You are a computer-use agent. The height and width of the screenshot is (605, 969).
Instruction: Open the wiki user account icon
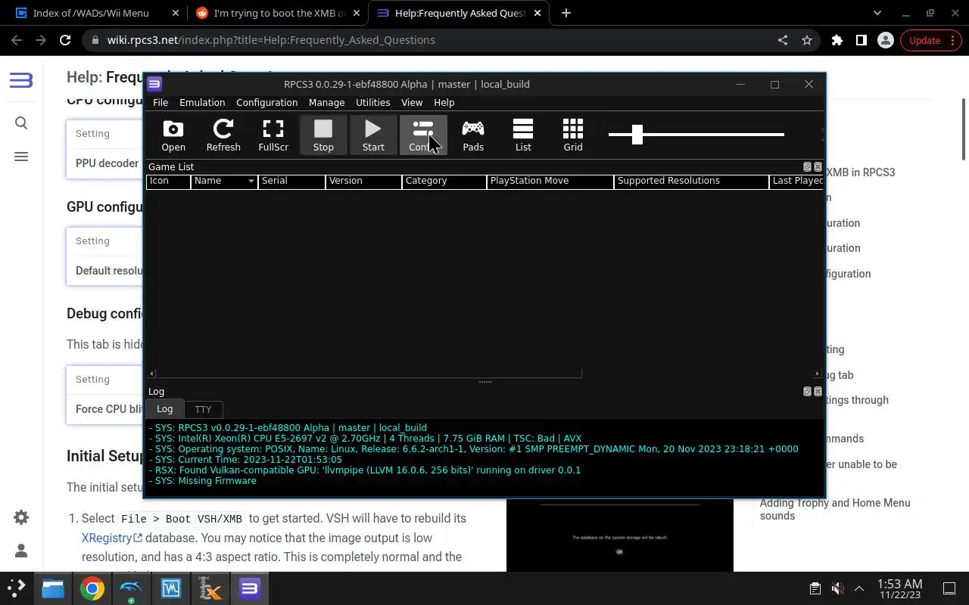point(21,551)
